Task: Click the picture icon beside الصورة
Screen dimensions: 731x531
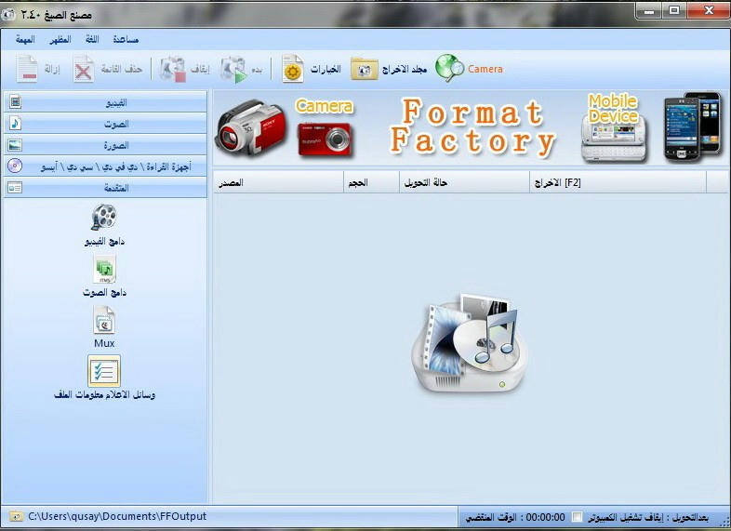Action: click(15, 145)
